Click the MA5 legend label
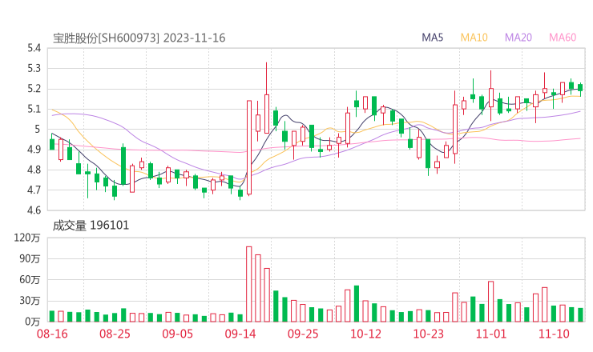 [432, 38]
